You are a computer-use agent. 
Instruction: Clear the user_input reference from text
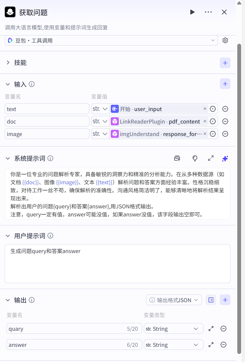[205, 109]
